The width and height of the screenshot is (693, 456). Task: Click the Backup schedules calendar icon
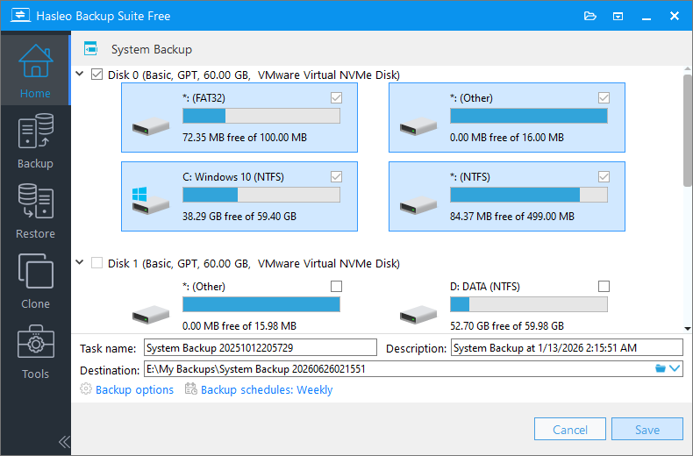click(191, 388)
